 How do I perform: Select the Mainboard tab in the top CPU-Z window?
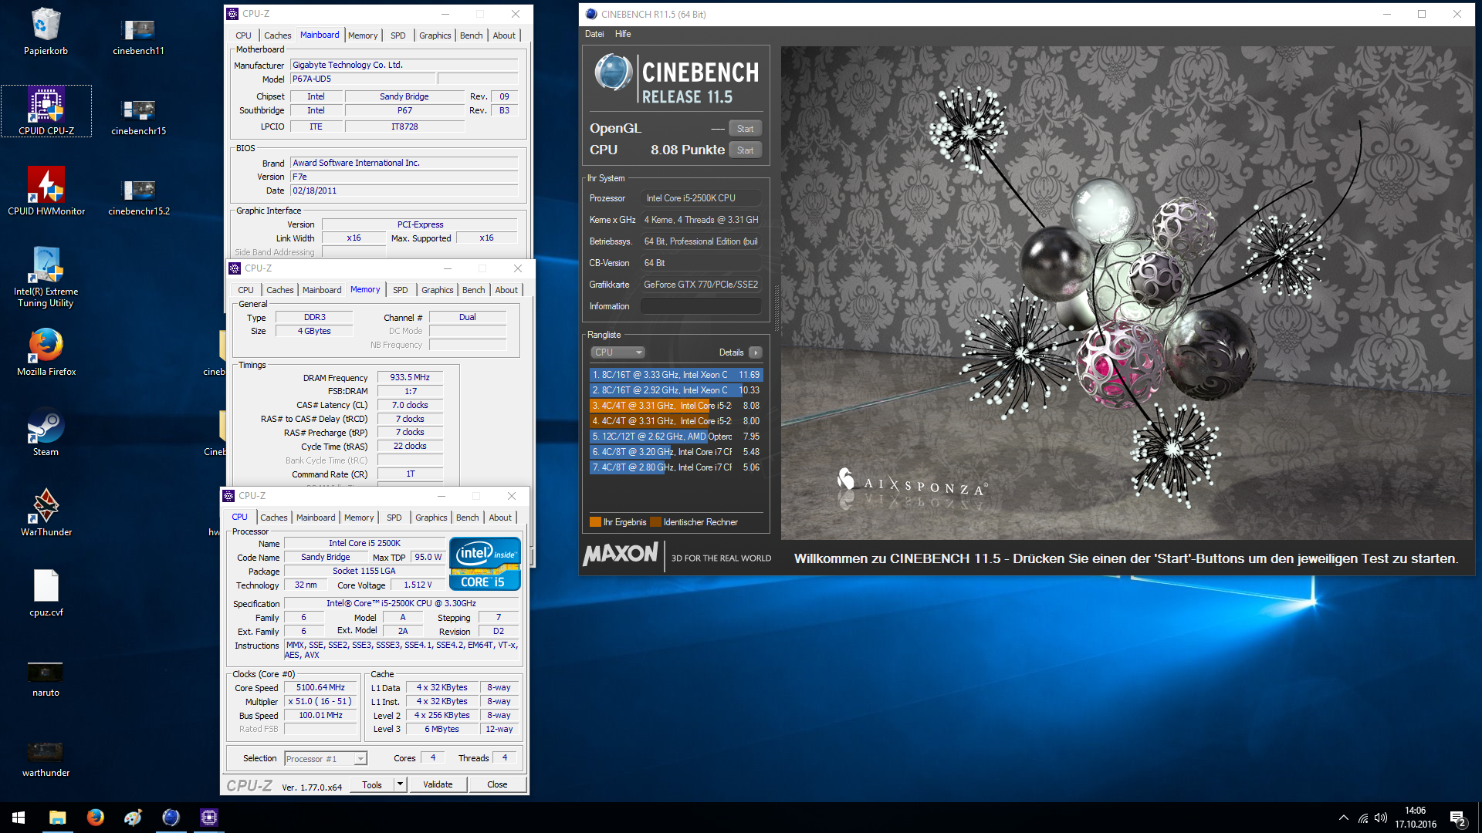tap(320, 35)
